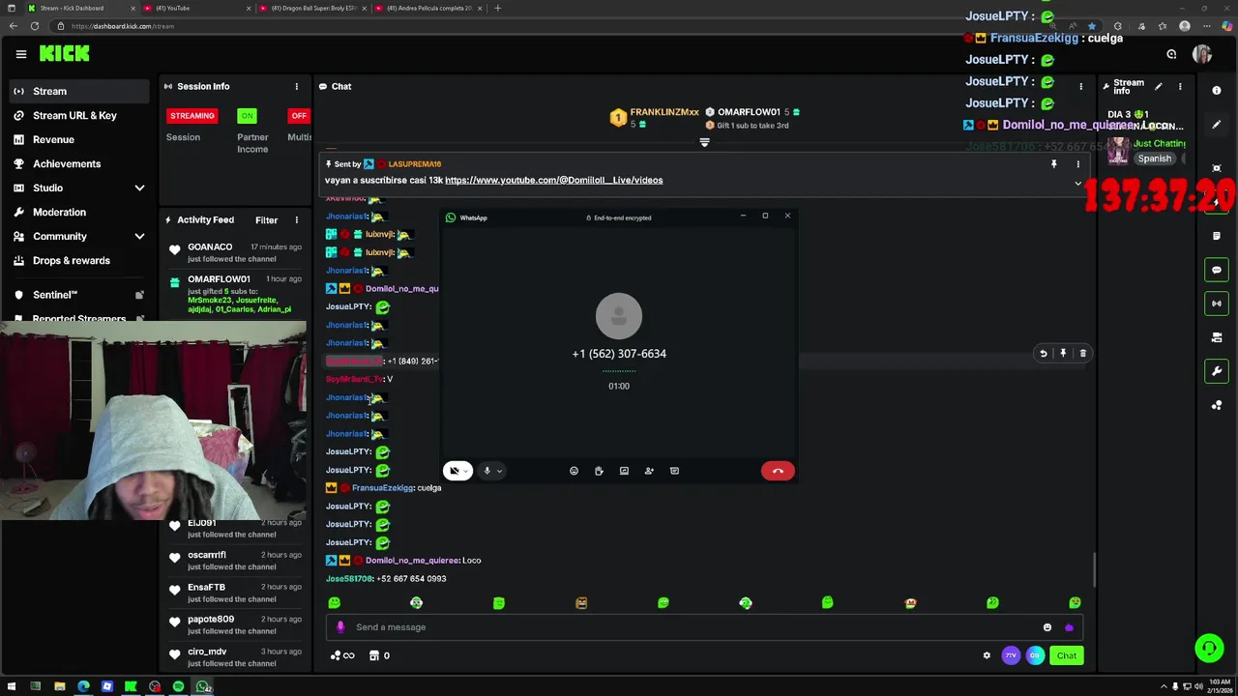The image size is (1238, 696).
Task: Pin the highlighted chat message
Action: coord(1063,354)
